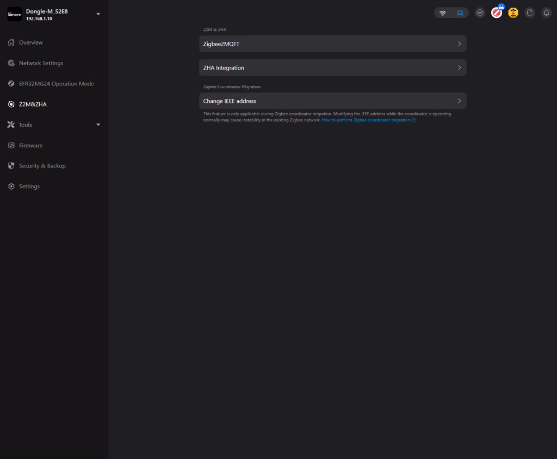Expand the Dongle-M_52E8 device dropdown

tap(98, 14)
